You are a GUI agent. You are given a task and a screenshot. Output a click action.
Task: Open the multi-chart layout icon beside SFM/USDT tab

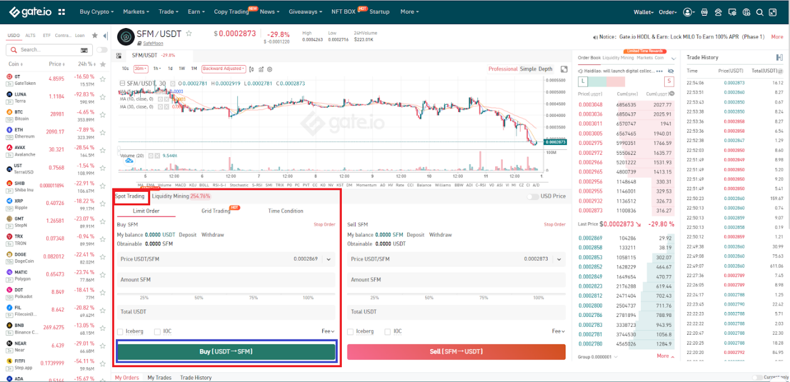pos(119,56)
